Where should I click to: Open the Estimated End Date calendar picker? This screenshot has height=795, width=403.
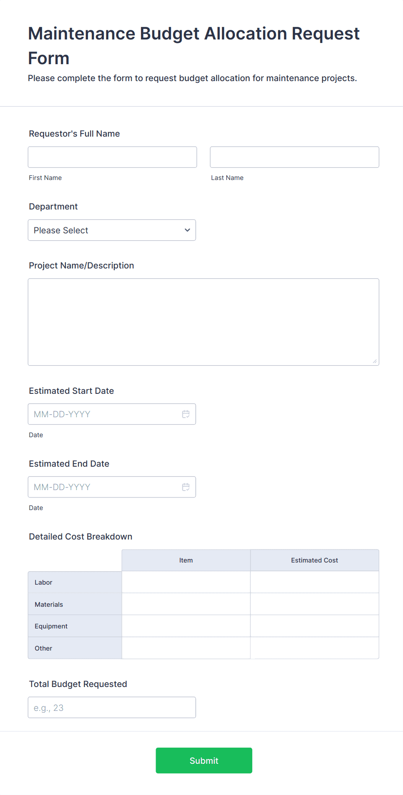pos(186,487)
